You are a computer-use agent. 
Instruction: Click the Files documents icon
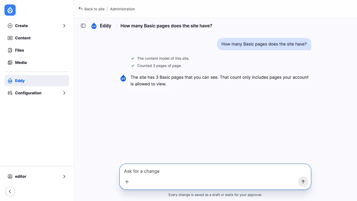click(10, 50)
